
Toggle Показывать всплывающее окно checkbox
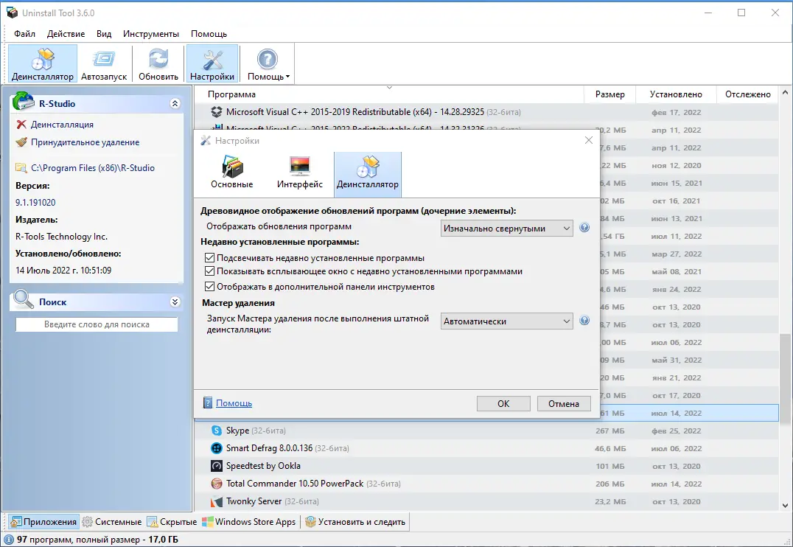[x=209, y=271]
